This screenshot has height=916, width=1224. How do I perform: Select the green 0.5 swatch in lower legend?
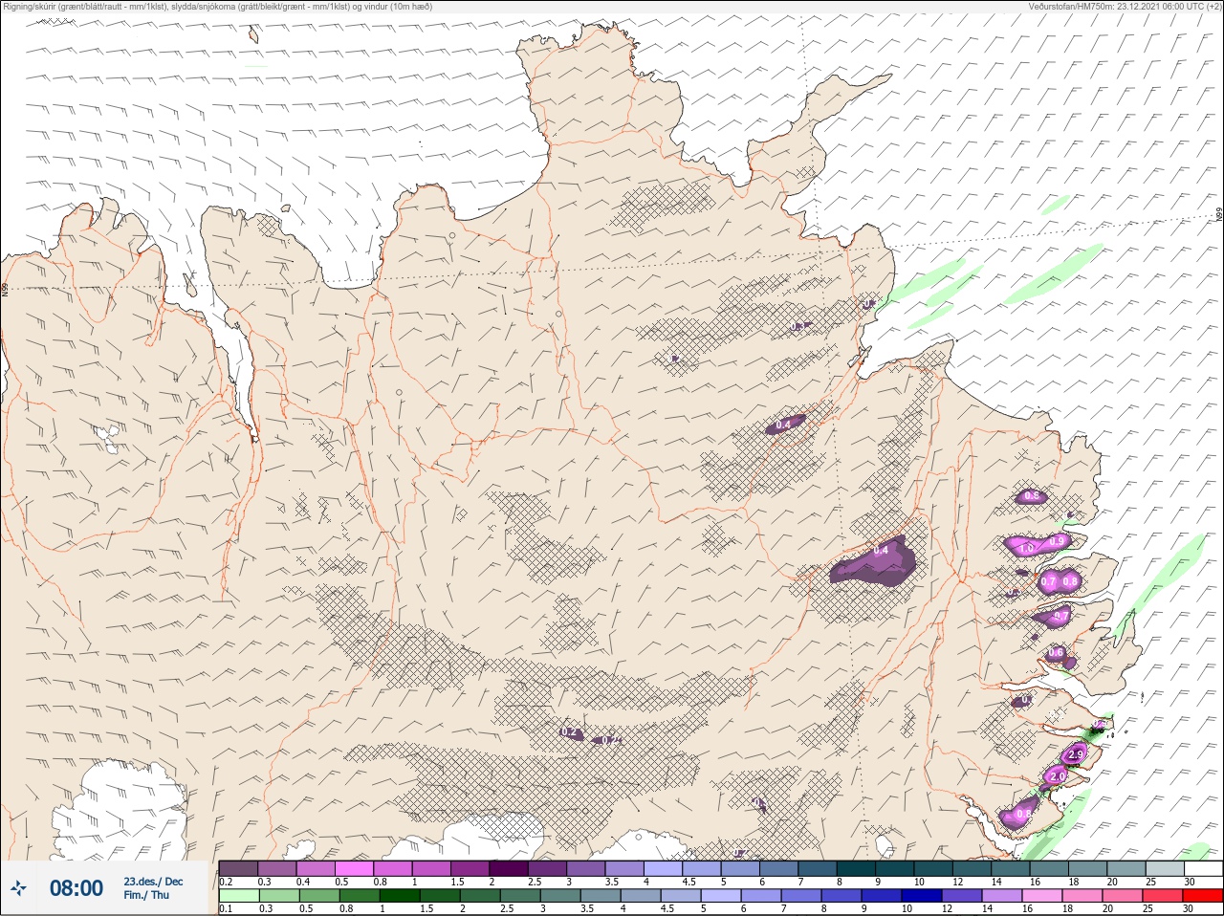(x=318, y=896)
